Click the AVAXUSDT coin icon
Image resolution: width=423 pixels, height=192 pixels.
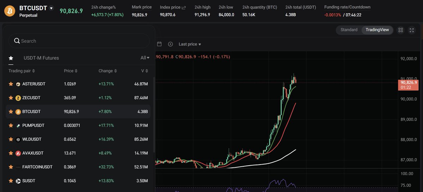click(x=18, y=153)
